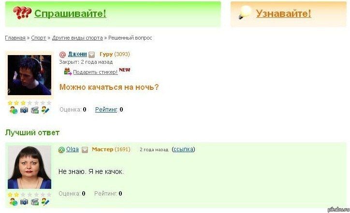350x213 pixels.
Task: Open the video camera icon under Джони's avatar
Action: pyautogui.click(x=35, y=110)
